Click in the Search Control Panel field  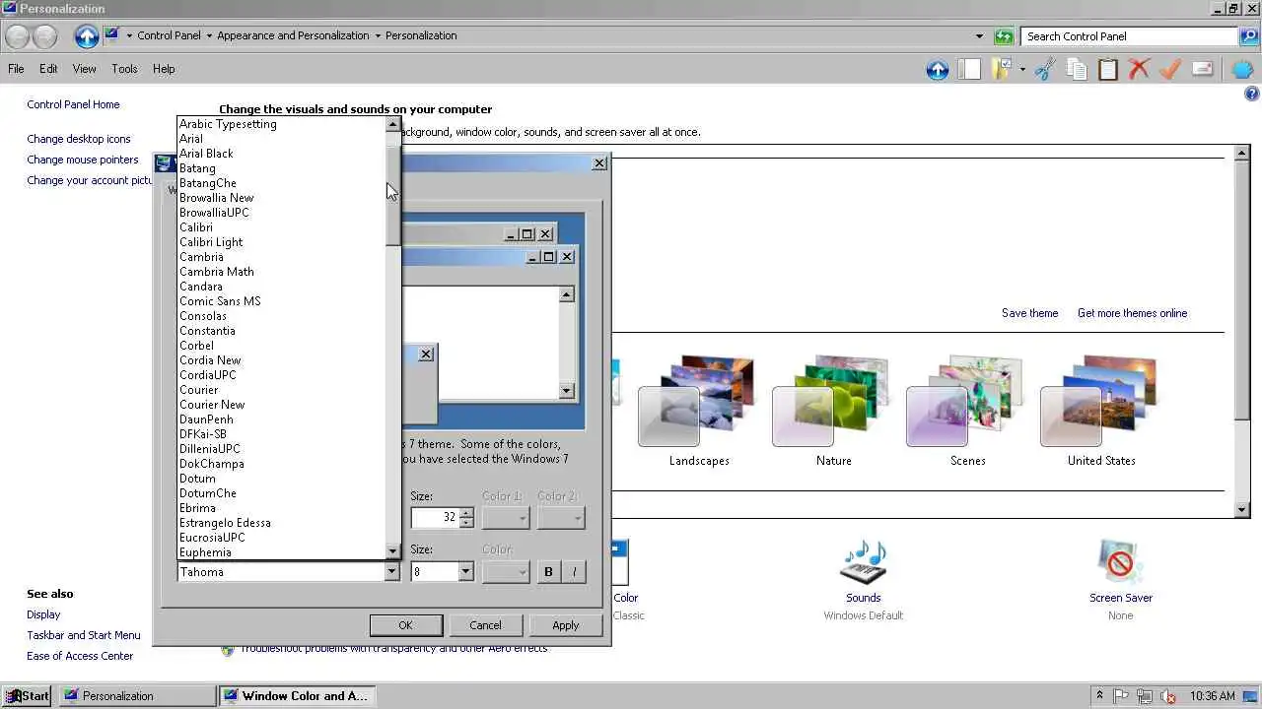coord(1129,36)
